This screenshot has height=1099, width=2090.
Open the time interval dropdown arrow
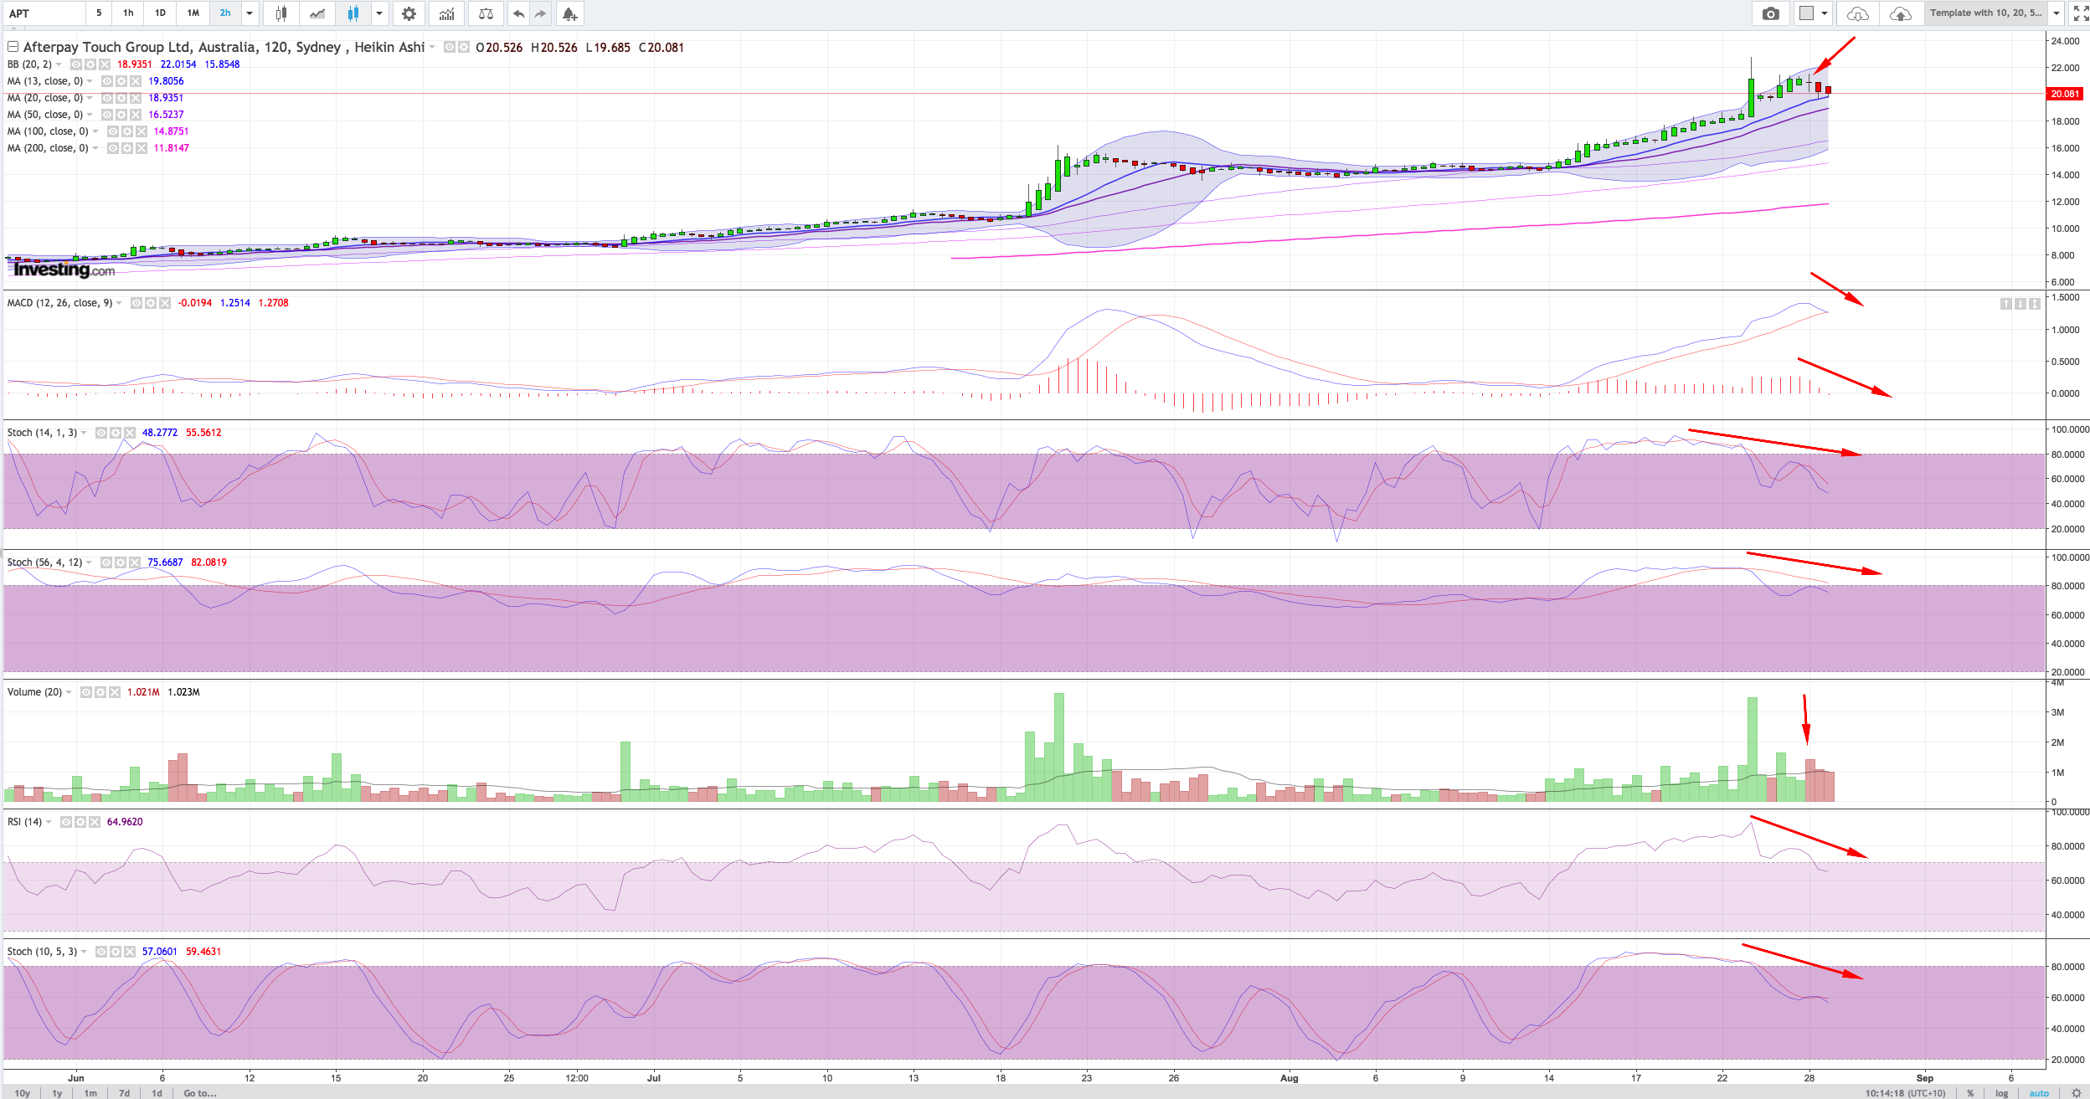[250, 13]
